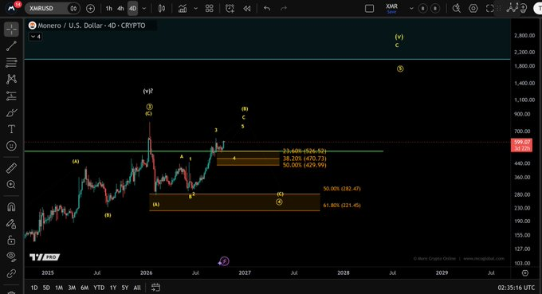Open the candlestick chart type selector
This screenshot has height=294, width=542.
coord(162,8)
